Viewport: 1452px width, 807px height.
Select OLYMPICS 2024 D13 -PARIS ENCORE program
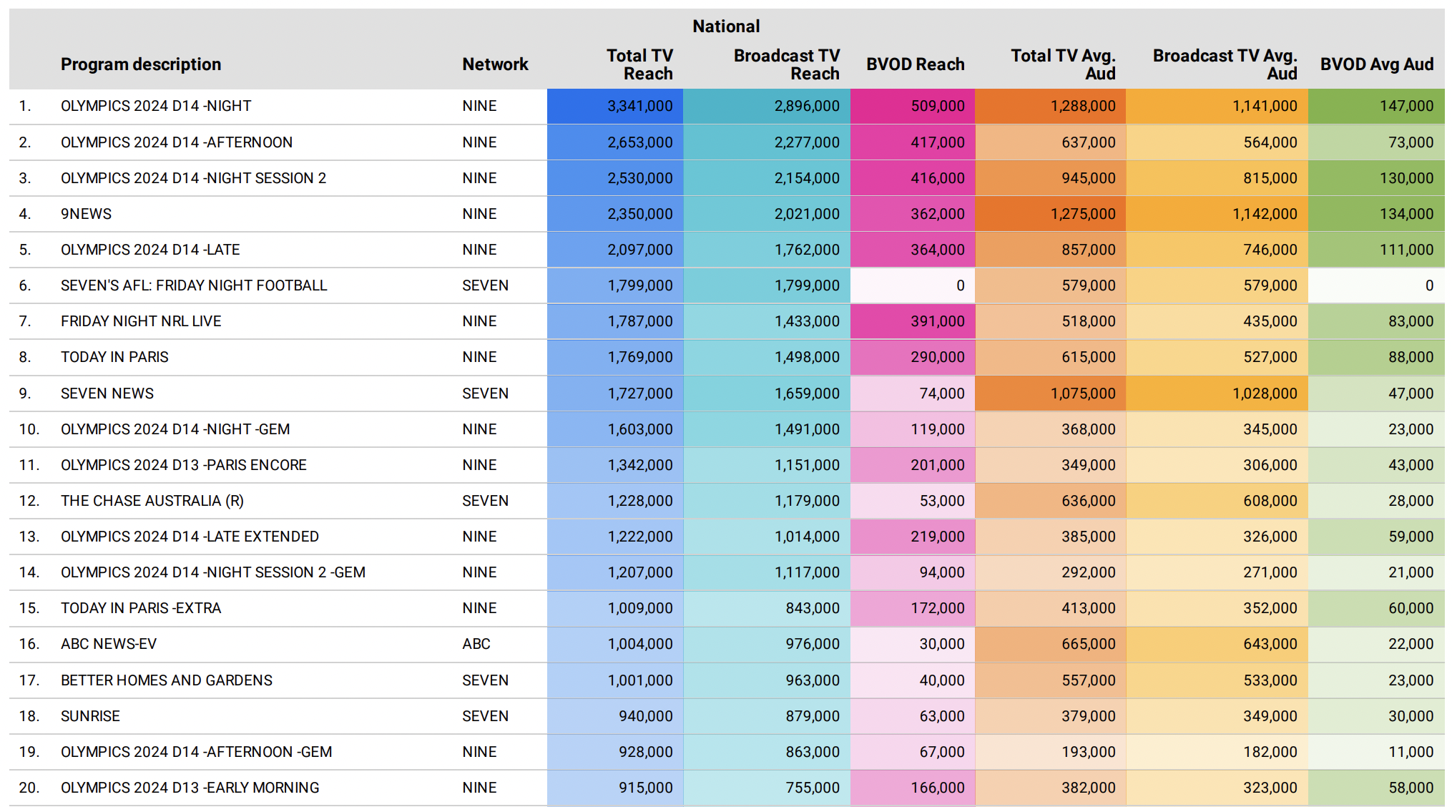pyautogui.click(x=184, y=465)
